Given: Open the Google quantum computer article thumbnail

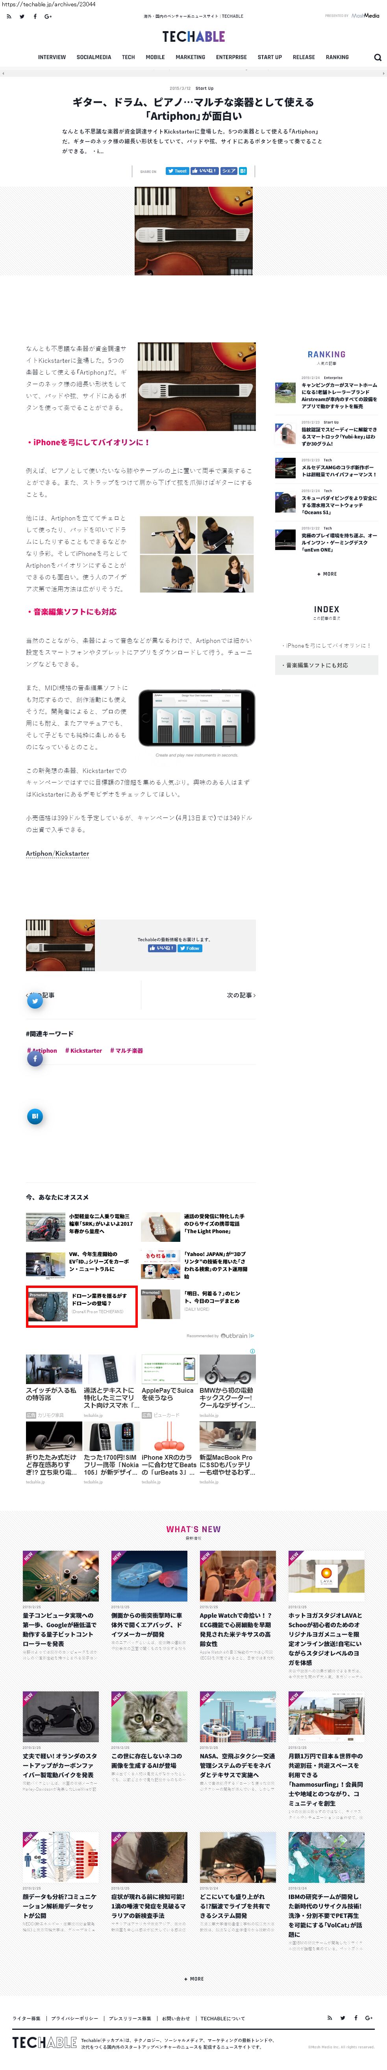Looking at the screenshot, I should pos(61,1575).
